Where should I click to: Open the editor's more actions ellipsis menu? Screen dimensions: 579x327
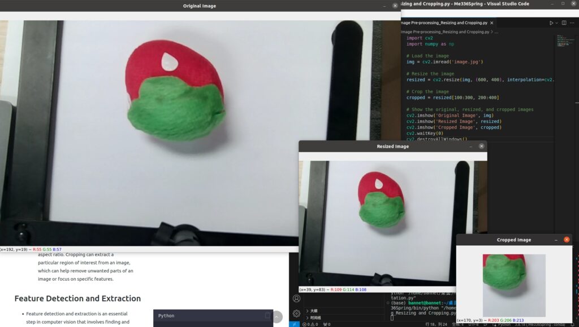[x=572, y=23]
